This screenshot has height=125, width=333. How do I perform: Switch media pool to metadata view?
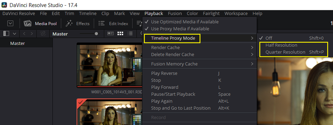(x=111, y=34)
